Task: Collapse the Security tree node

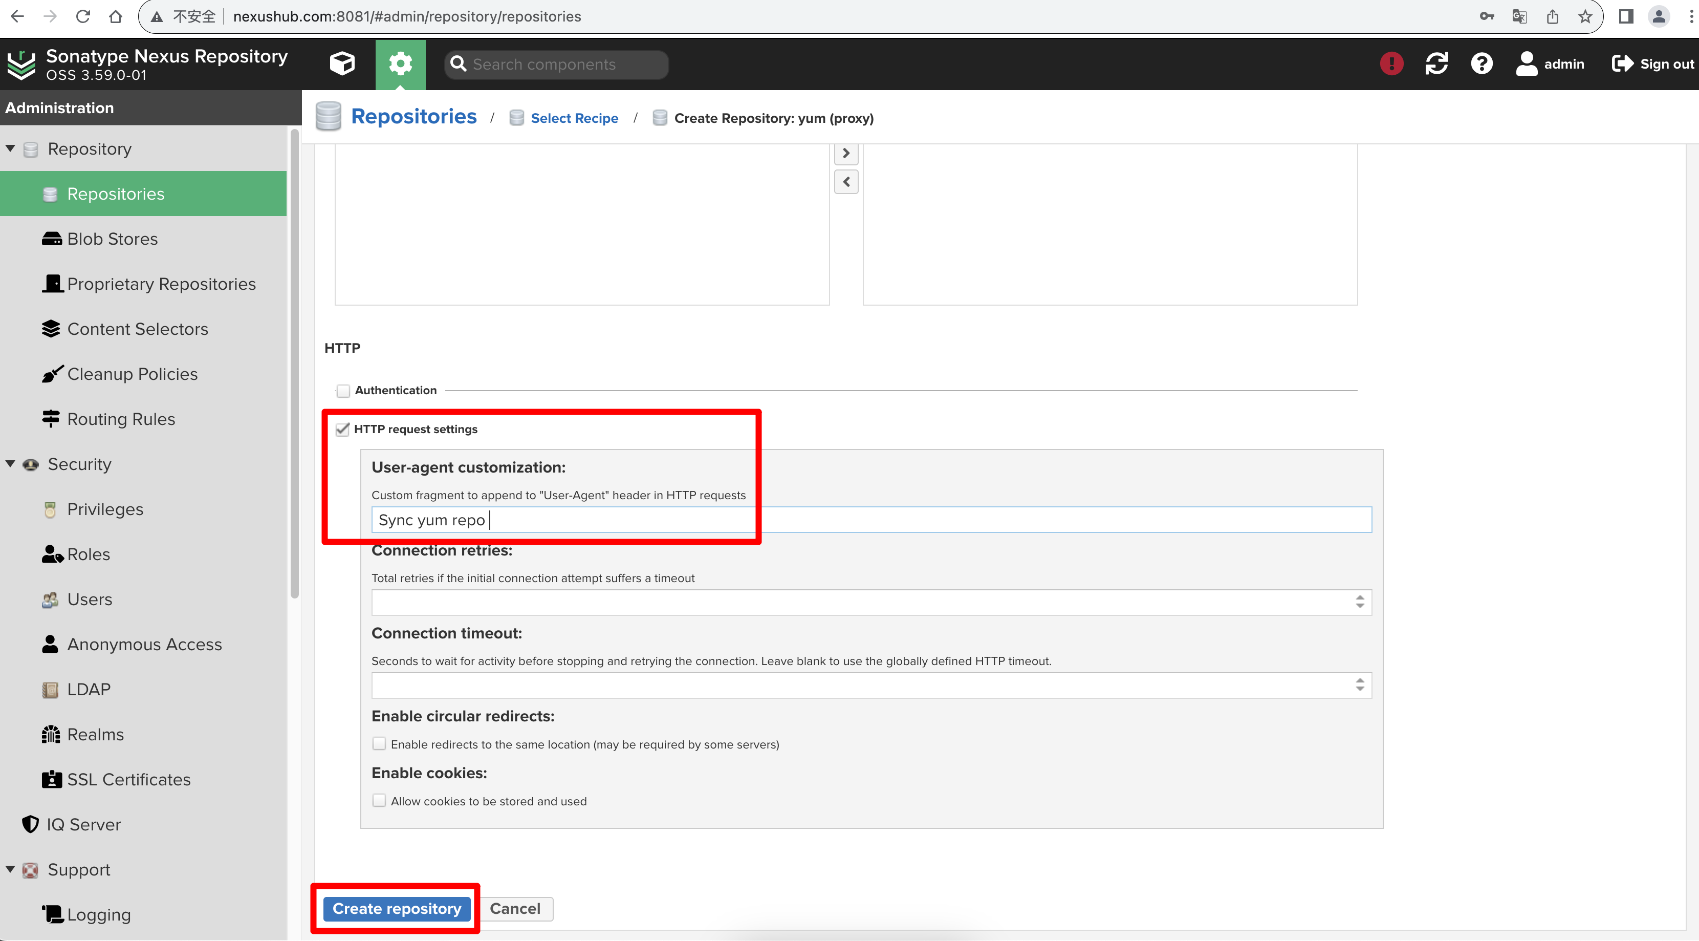Action: click(x=11, y=464)
